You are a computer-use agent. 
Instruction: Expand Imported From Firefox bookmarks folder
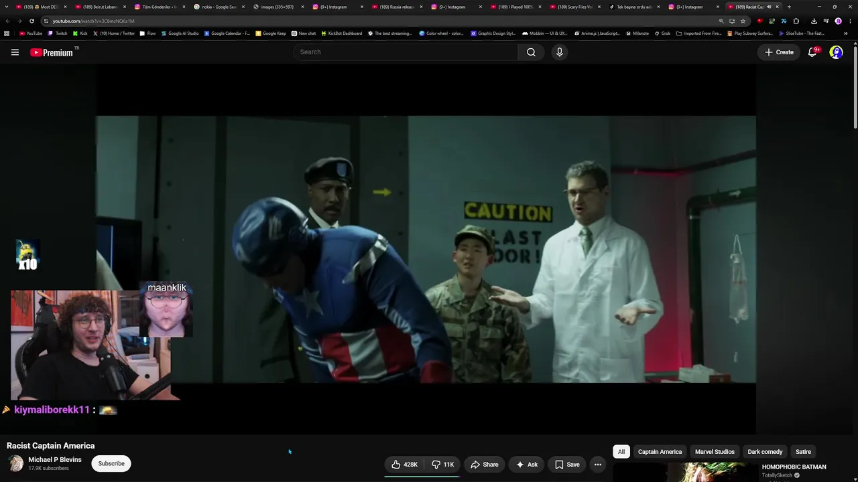tap(698, 33)
